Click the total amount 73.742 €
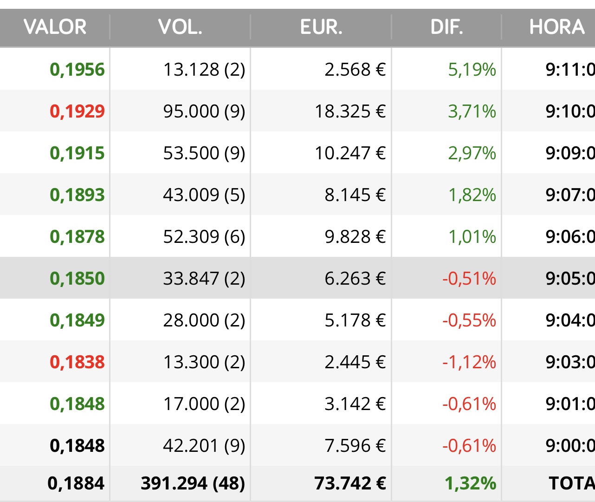Screen dimensions: 595x502 (x=350, y=483)
